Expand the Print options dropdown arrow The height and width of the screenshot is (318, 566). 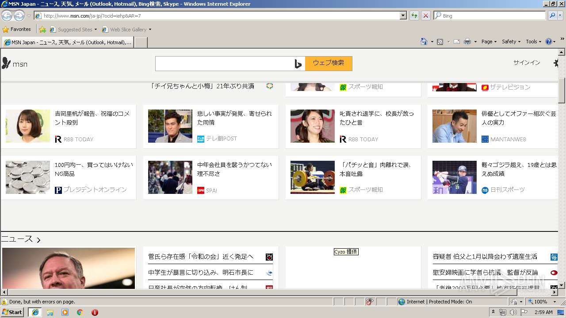[x=475, y=42]
